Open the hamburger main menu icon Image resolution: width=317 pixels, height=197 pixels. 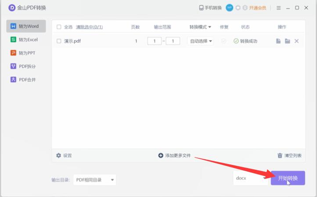point(279,8)
